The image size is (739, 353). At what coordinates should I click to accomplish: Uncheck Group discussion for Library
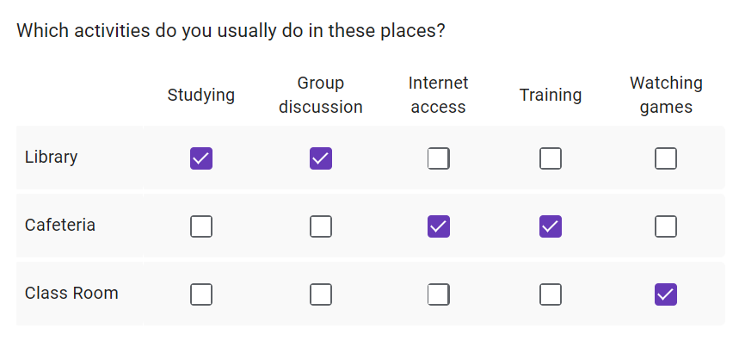pyautogui.click(x=321, y=158)
